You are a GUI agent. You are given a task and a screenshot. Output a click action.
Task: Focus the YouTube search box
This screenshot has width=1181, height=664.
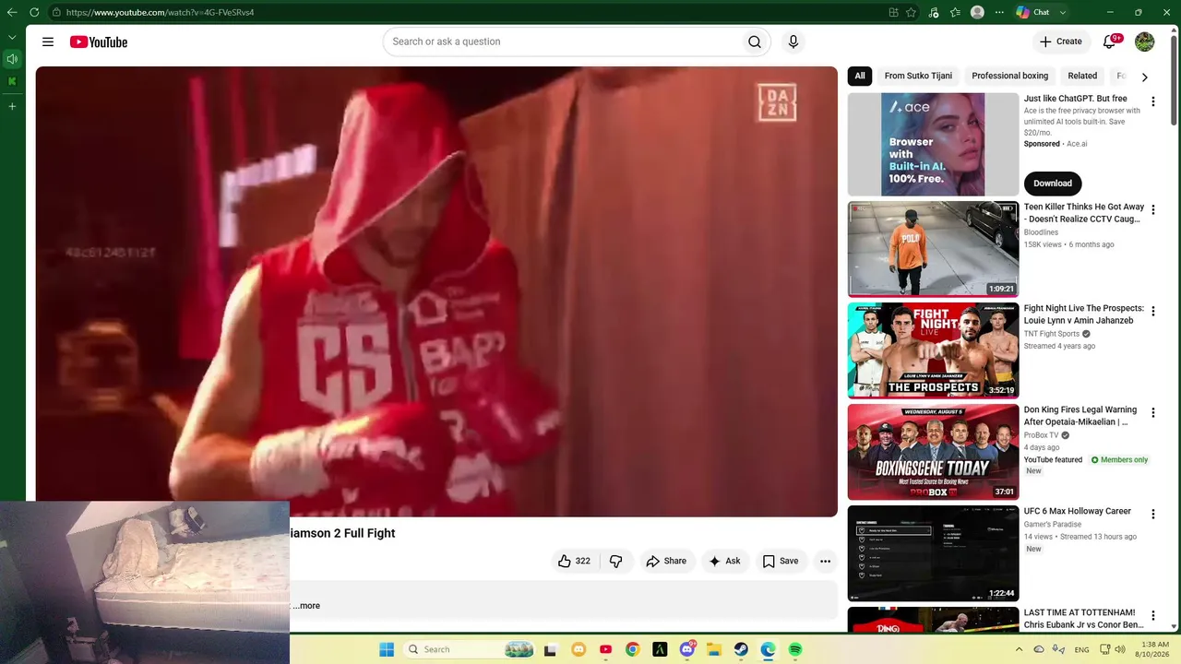click(562, 41)
